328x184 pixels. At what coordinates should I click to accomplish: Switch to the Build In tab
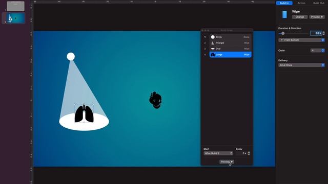[284, 3]
